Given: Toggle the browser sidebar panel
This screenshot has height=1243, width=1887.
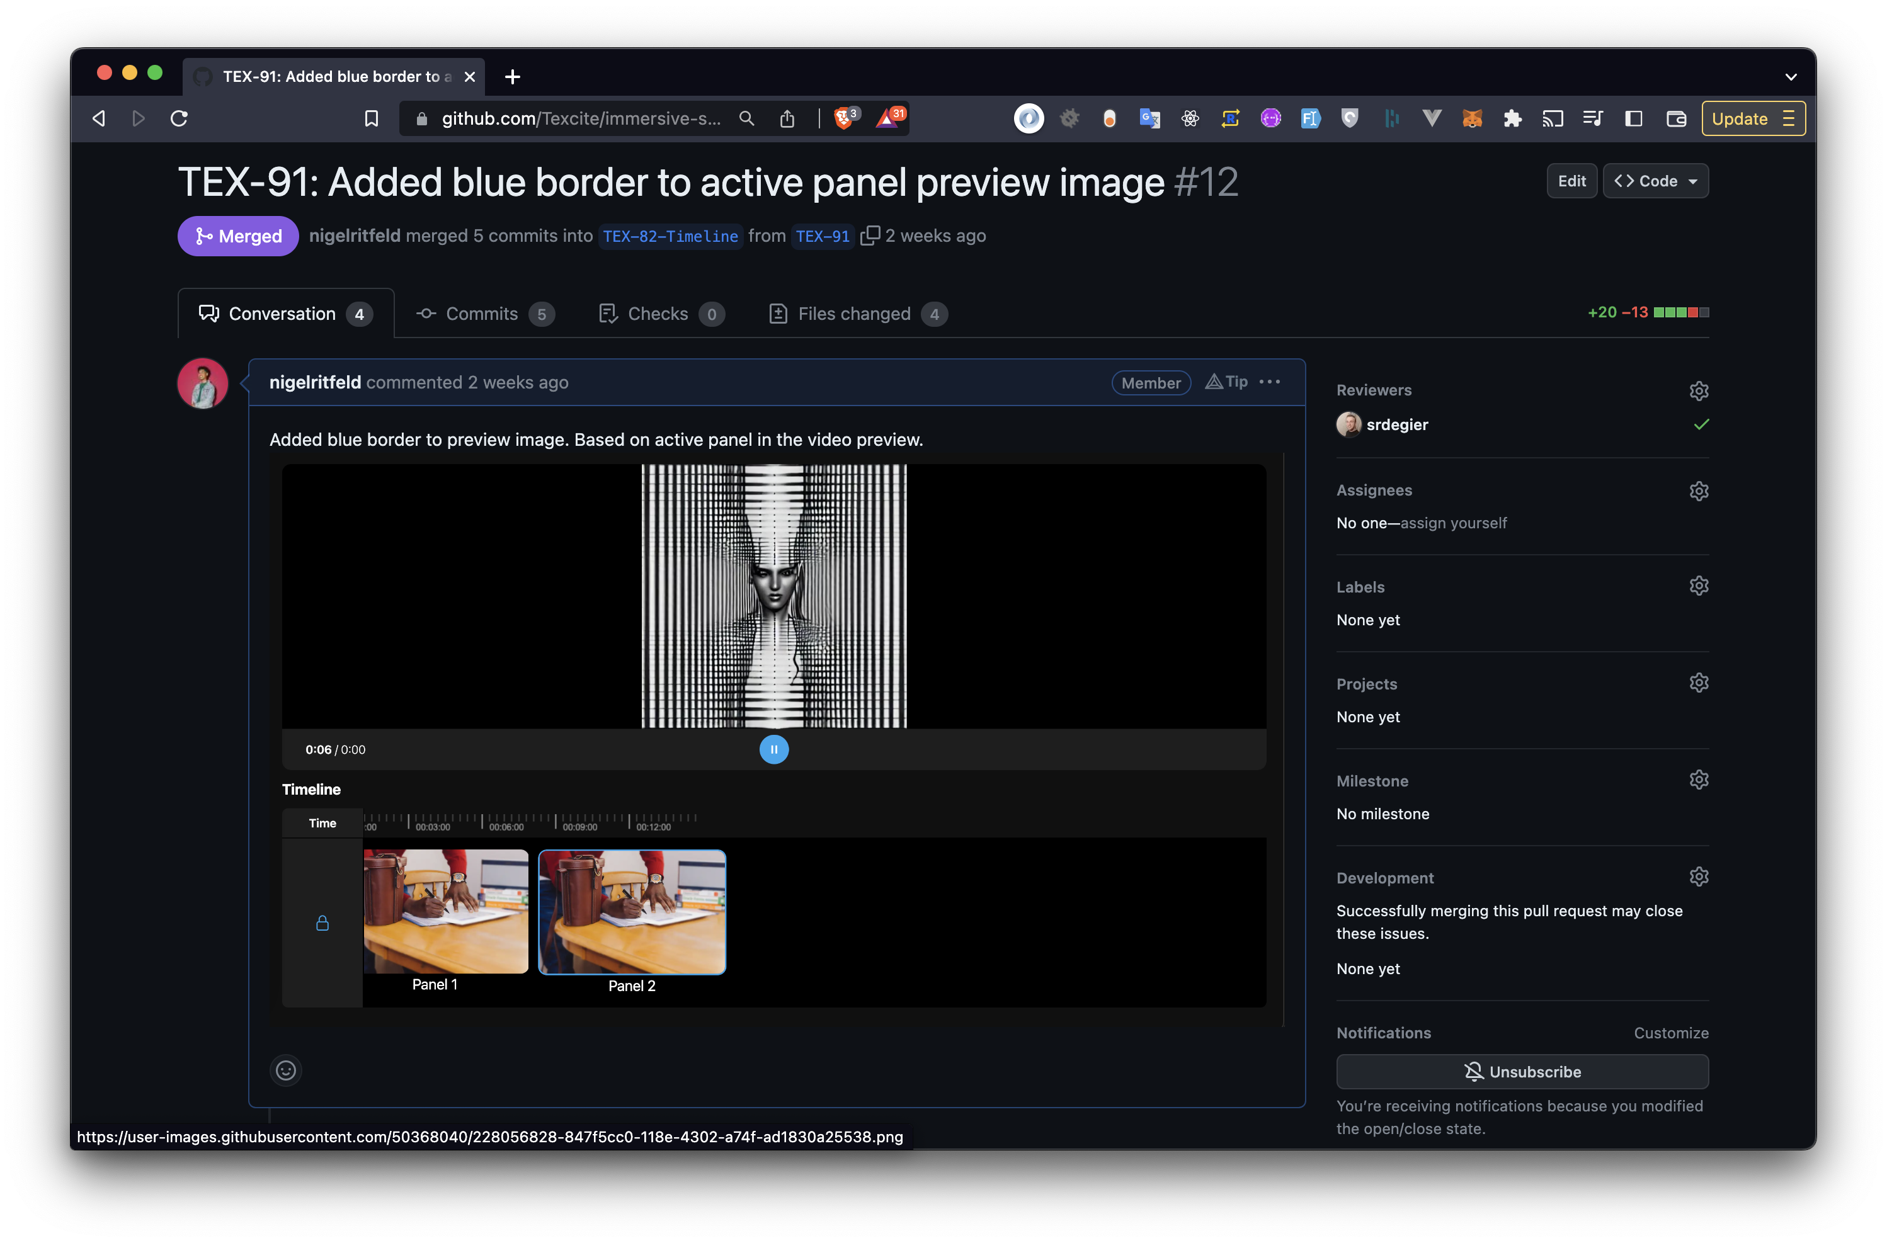Looking at the screenshot, I should [x=1633, y=118].
